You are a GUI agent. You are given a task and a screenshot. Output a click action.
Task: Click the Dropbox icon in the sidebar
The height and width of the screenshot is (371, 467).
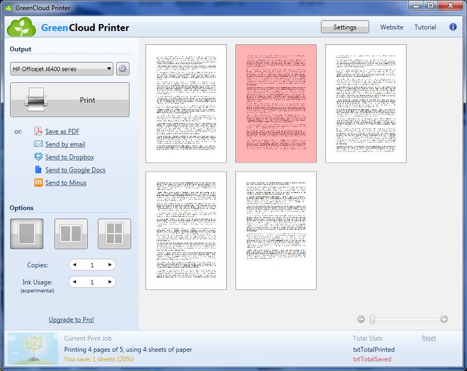[38, 157]
